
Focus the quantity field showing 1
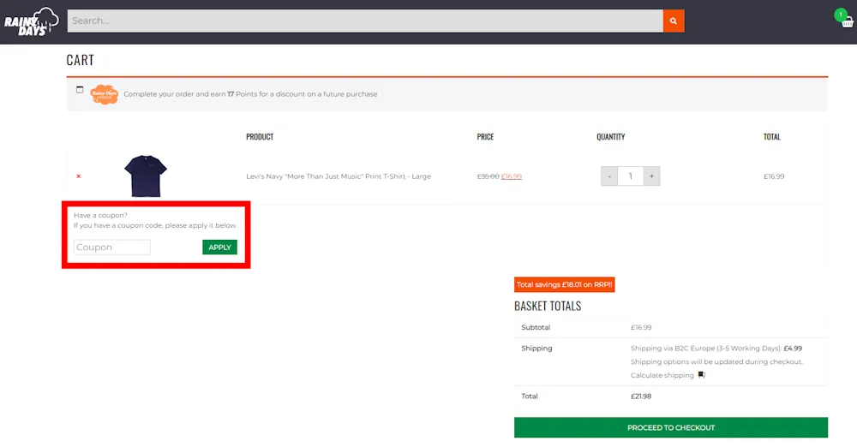point(630,176)
